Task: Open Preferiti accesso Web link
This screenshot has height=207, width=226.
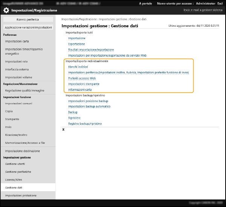Action: (82, 78)
